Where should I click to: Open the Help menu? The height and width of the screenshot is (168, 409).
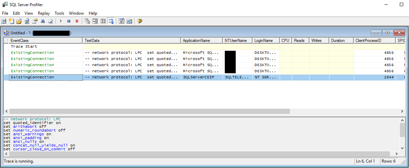click(93, 13)
